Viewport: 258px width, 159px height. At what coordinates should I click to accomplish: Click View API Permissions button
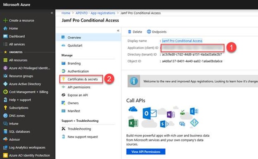click(146, 152)
